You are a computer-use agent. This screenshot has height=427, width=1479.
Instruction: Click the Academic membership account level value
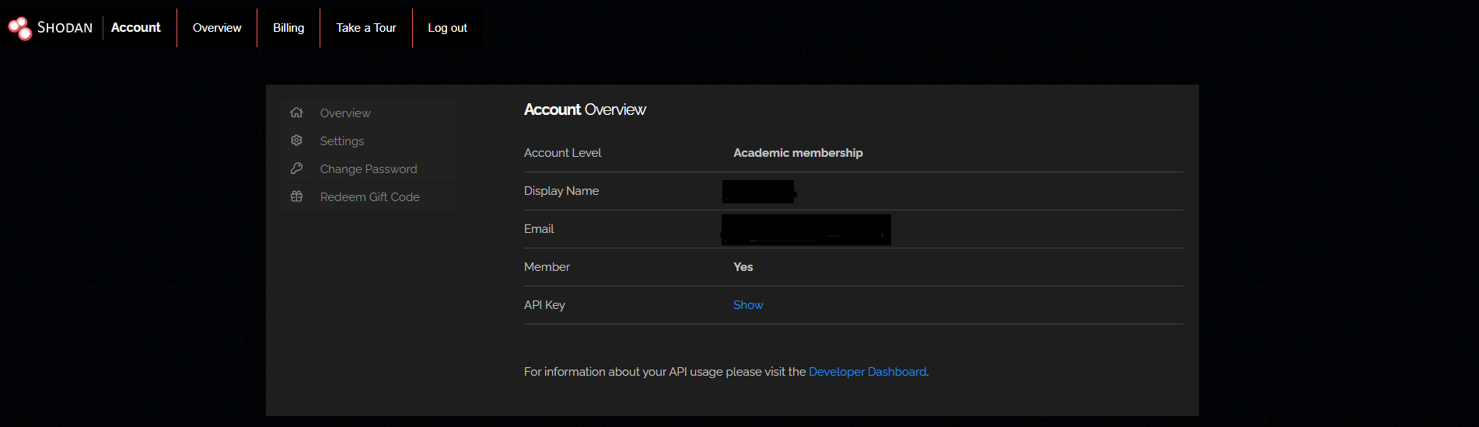(798, 153)
